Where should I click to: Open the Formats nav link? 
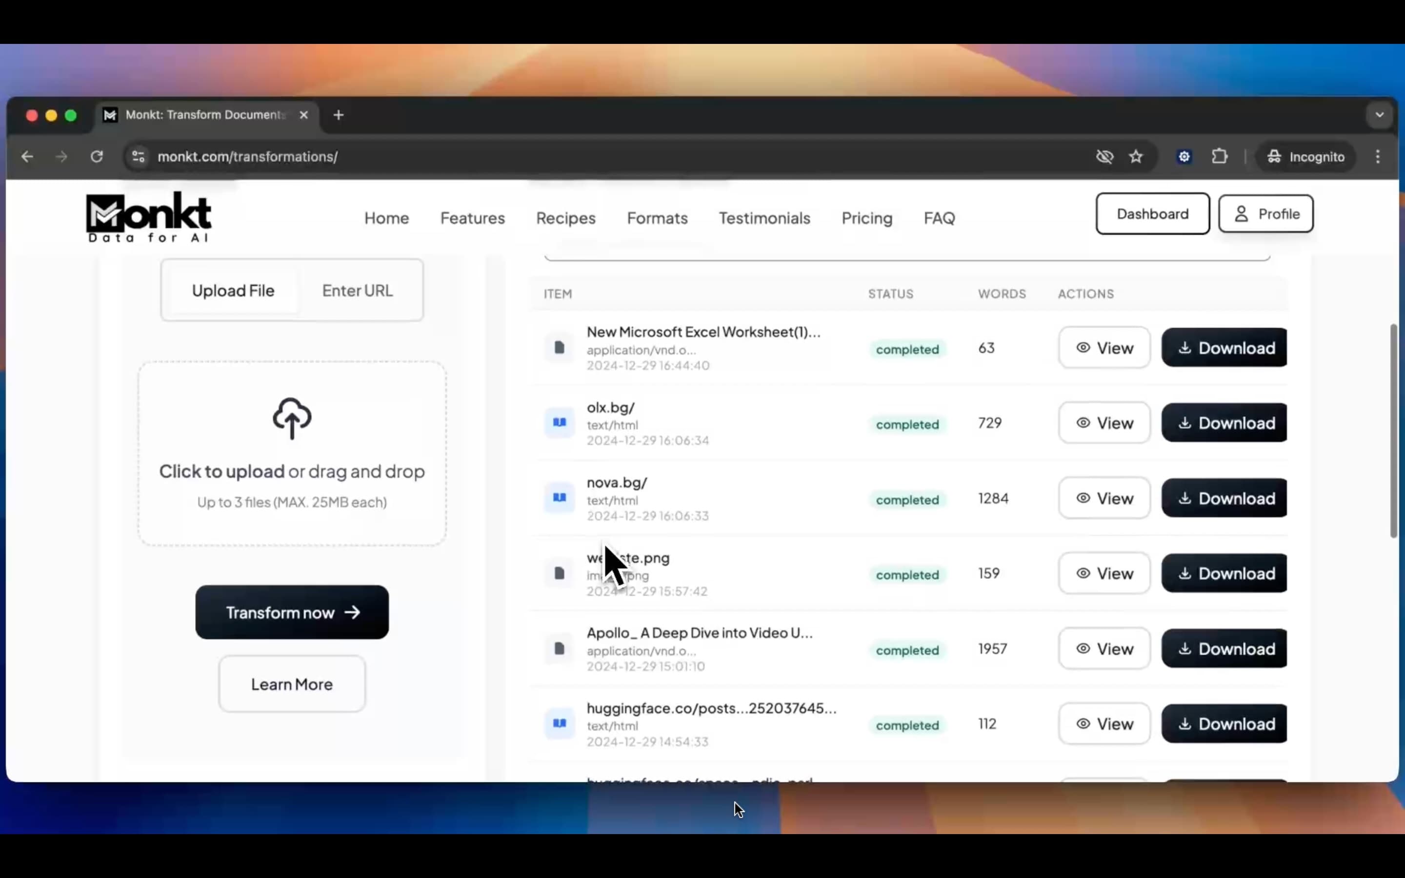657,218
